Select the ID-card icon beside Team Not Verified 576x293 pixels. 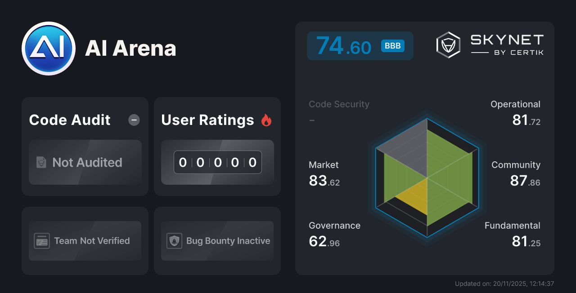point(42,241)
